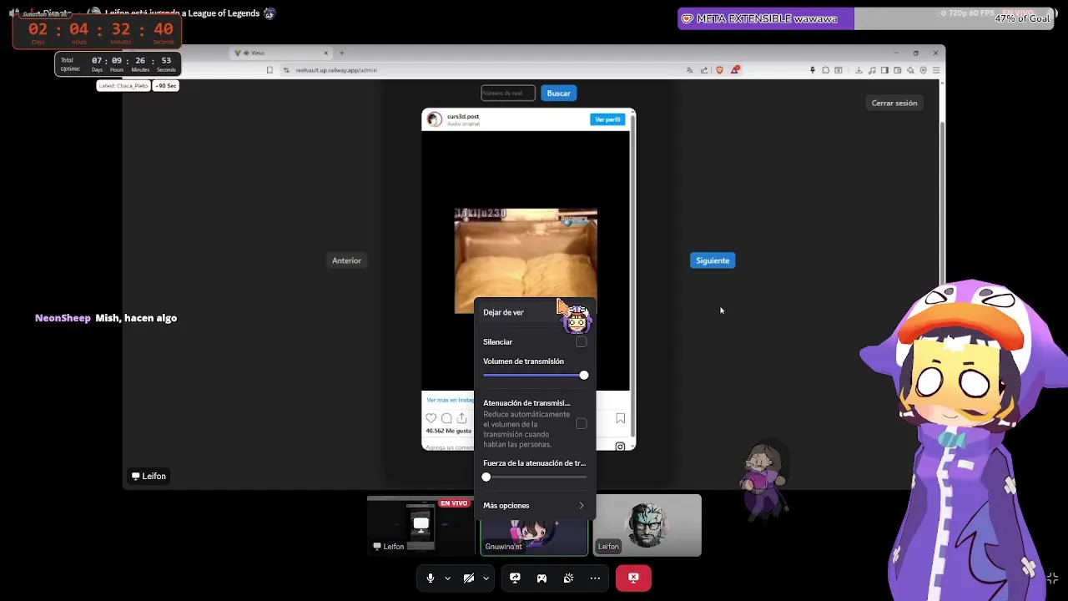This screenshot has height=601, width=1068.
Task: Open the browser downloads icon
Action: pos(859,70)
